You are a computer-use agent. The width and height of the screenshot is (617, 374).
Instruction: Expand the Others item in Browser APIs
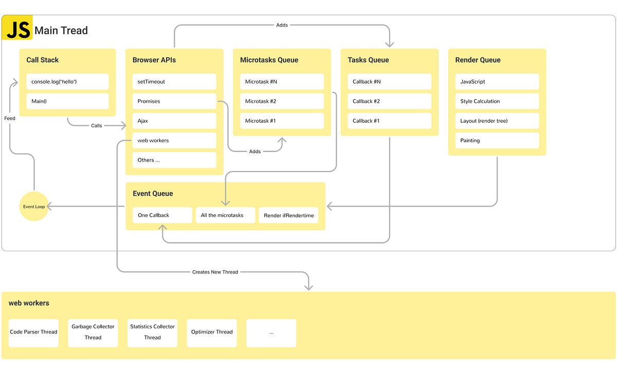[174, 160]
